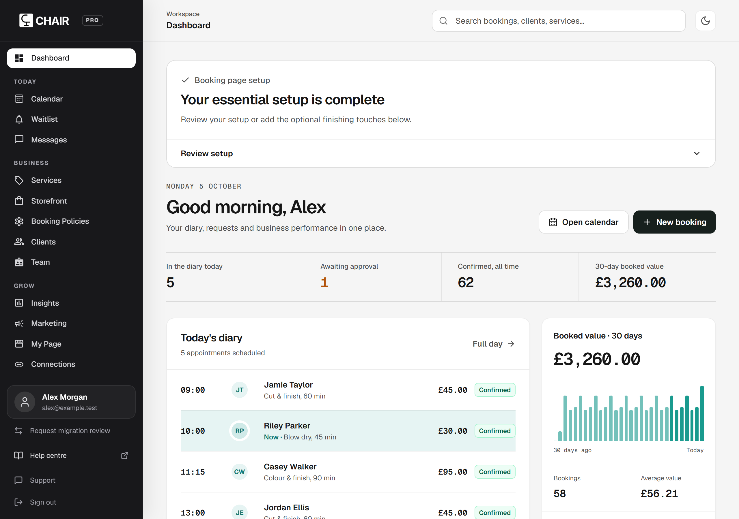
Task: Open Support from sidebar footer
Action: tap(71, 480)
